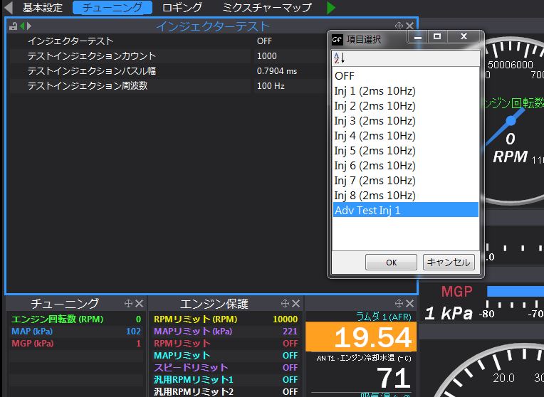Close the インジェクターテスト panel
Screen dimensions: 544x397
(x=409, y=26)
